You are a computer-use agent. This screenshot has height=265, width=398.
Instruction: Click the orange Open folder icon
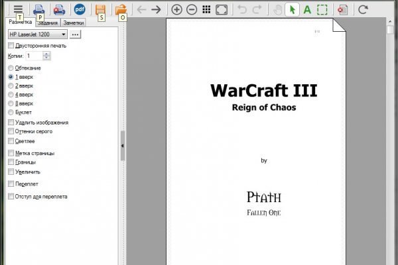pyautogui.click(x=121, y=10)
